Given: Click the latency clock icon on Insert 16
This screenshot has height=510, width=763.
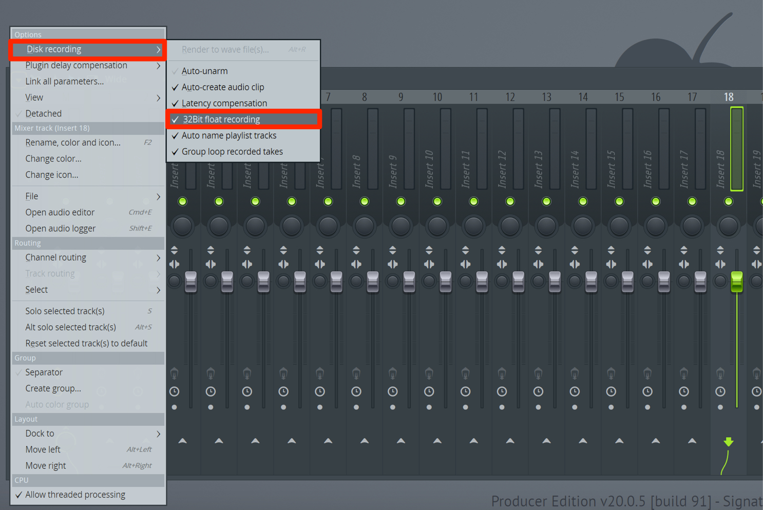Looking at the screenshot, I should point(647,391).
